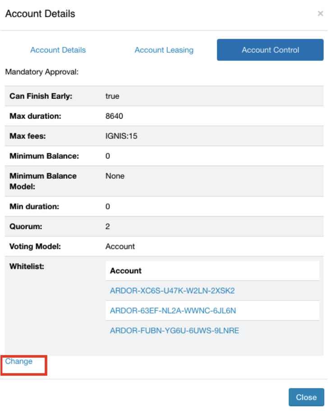Viewport: 331px width, 411px height.
Task: Click the Change link
Action: coord(19,361)
